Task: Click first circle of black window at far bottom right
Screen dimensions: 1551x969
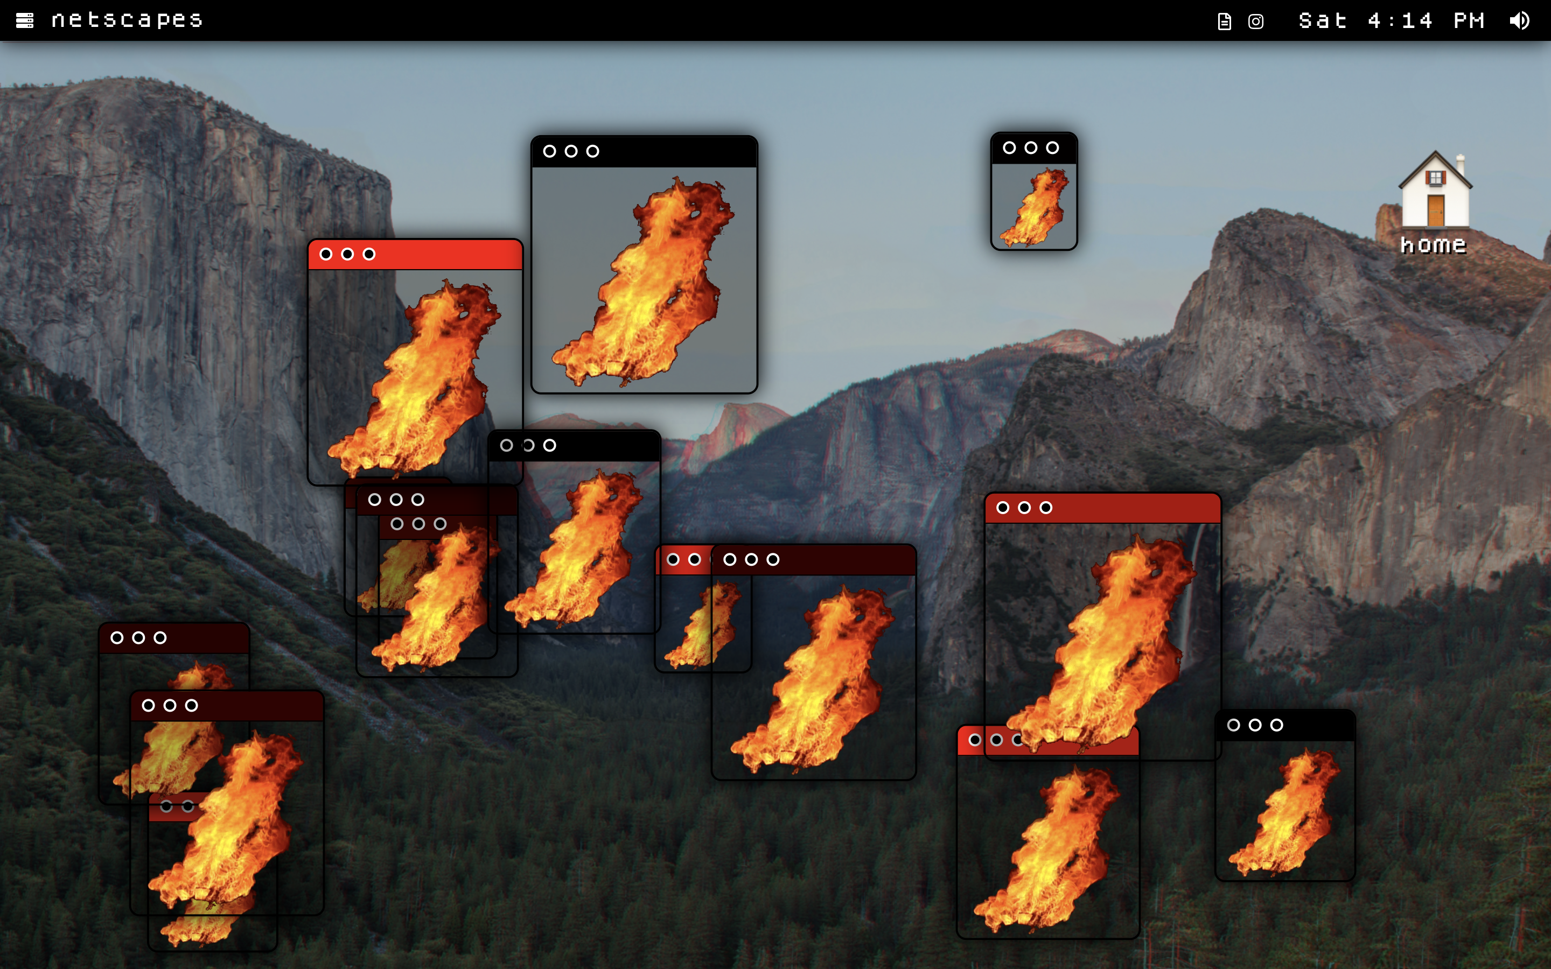Action: point(1233,726)
